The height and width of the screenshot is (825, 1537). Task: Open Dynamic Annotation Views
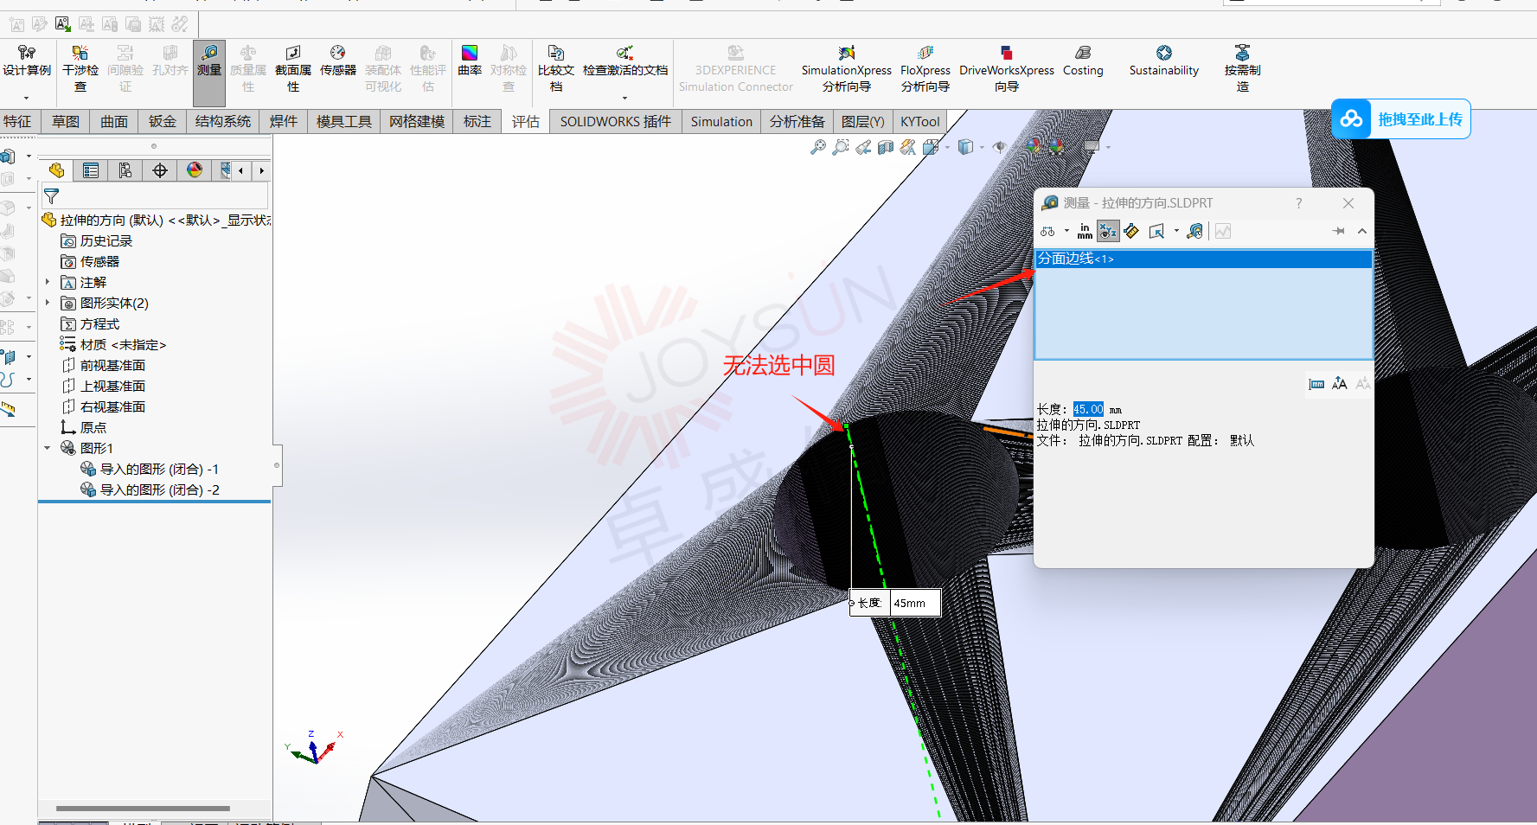pyautogui.click(x=907, y=148)
